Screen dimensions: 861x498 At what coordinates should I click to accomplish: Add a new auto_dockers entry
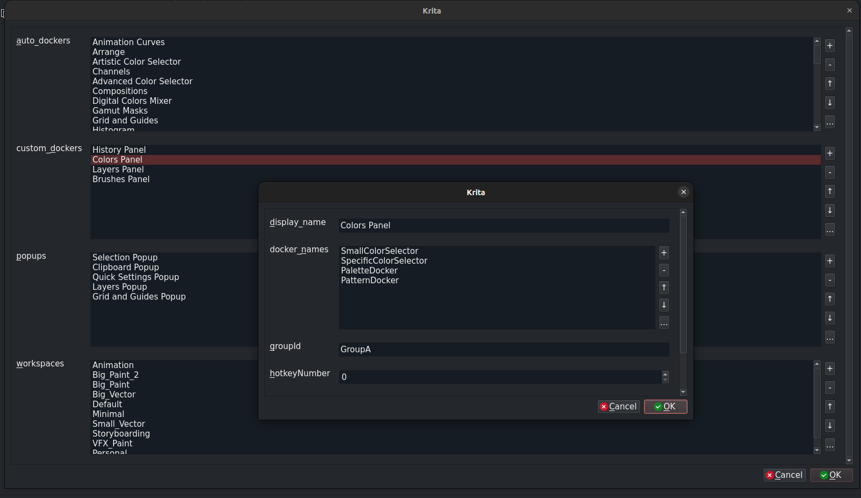pyautogui.click(x=829, y=46)
